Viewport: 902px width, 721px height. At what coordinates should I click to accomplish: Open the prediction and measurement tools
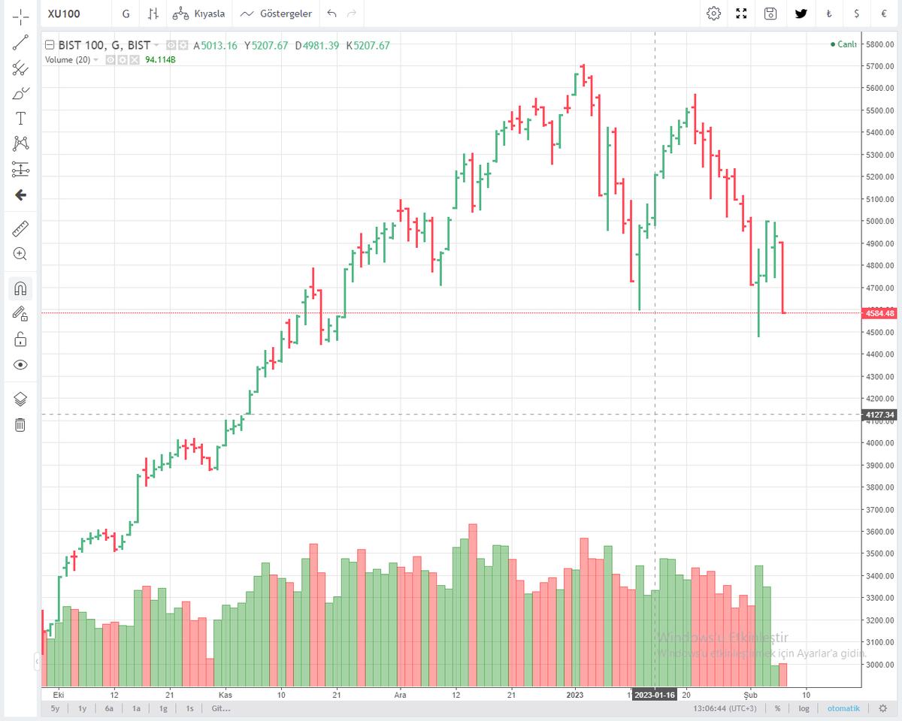coord(20,169)
